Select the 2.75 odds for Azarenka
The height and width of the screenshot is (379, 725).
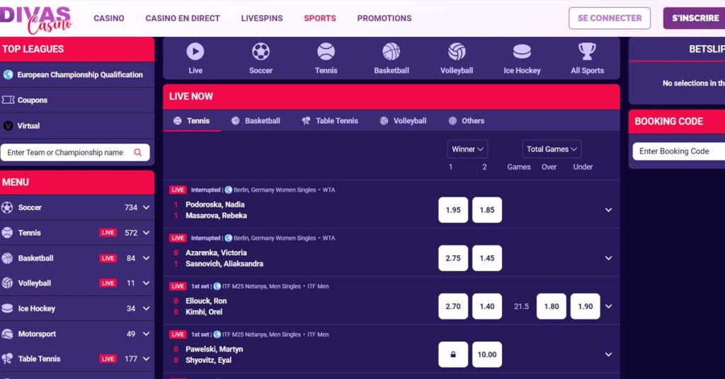click(453, 258)
